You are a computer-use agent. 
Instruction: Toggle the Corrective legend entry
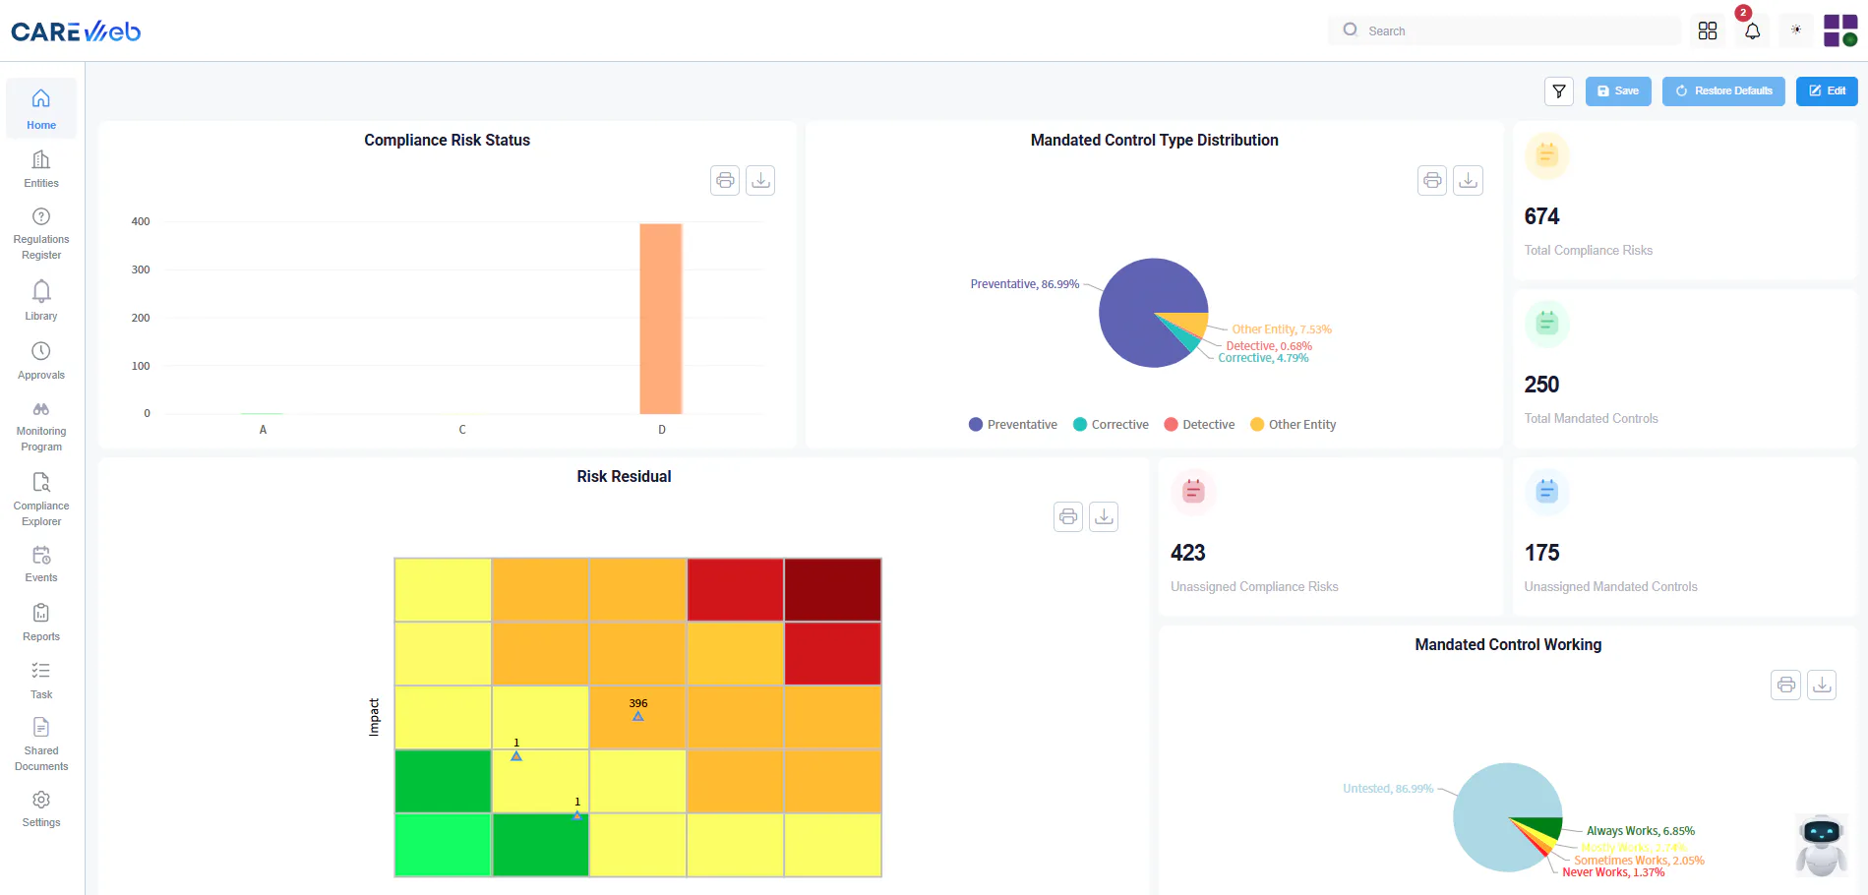point(1111,425)
